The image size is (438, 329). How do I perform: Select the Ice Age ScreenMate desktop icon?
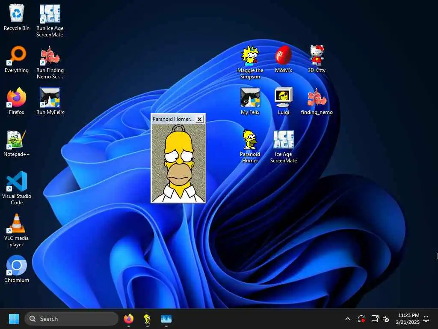click(283, 147)
